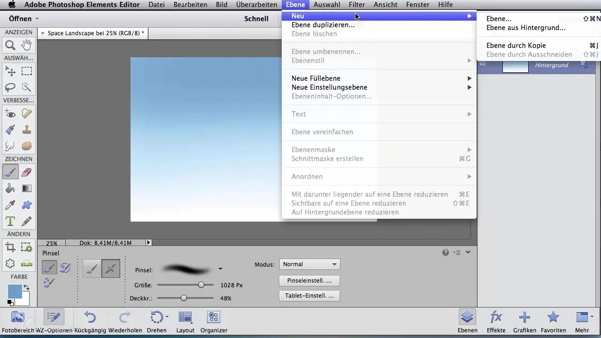This screenshot has width=601, height=338.
Task: Select the Color Picker eyedropper tool
Action: (10, 205)
